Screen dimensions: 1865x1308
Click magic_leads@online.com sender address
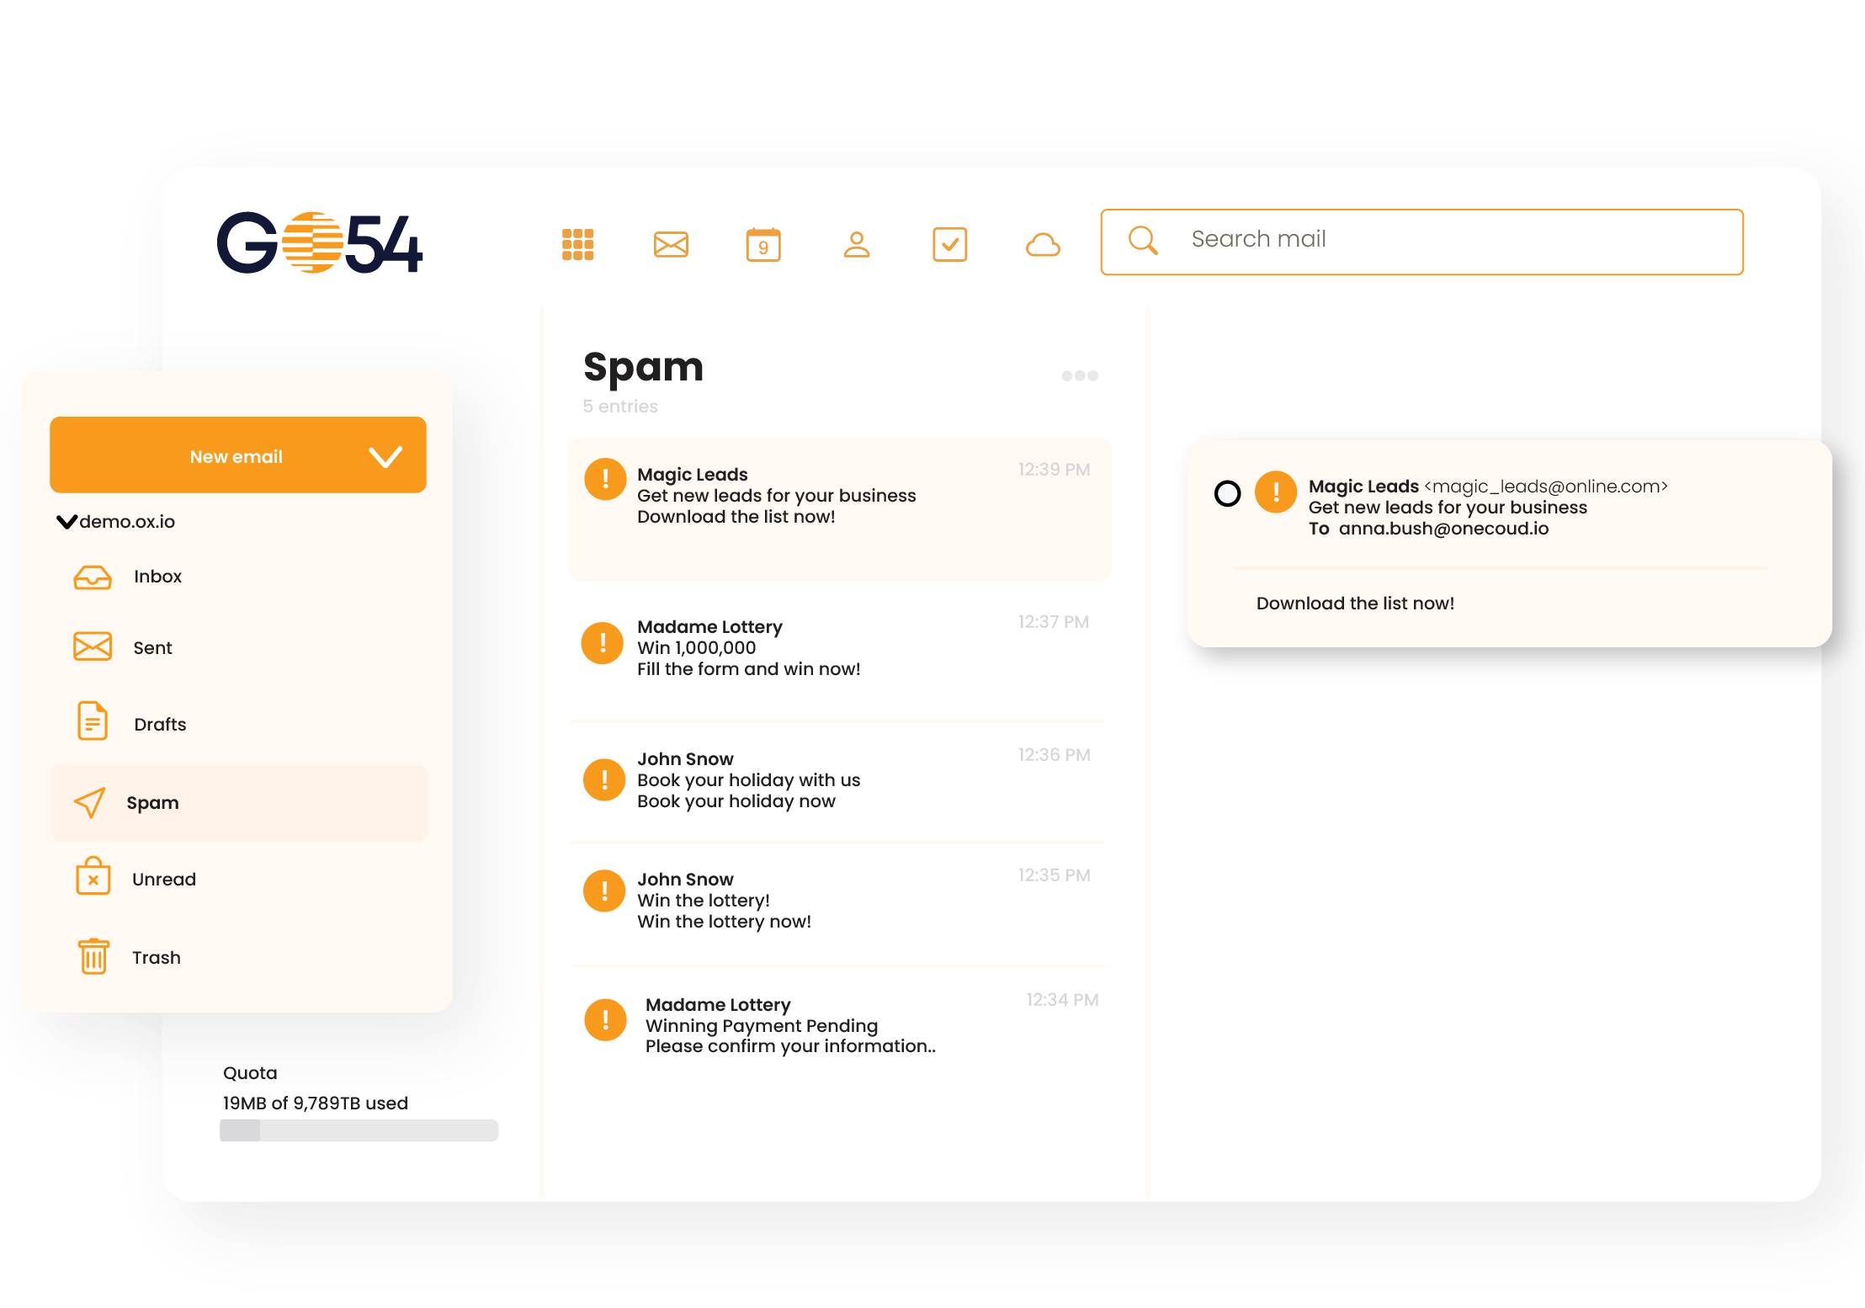[1545, 487]
